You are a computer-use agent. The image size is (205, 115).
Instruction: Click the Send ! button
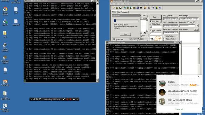click(x=155, y=17)
